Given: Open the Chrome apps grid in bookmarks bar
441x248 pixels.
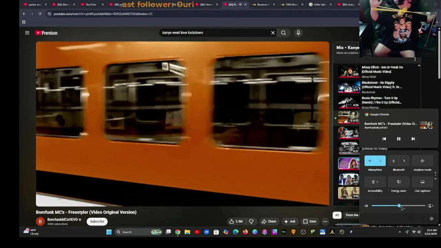Looking at the screenshot, I should pyautogui.click(x=24, y=22).
